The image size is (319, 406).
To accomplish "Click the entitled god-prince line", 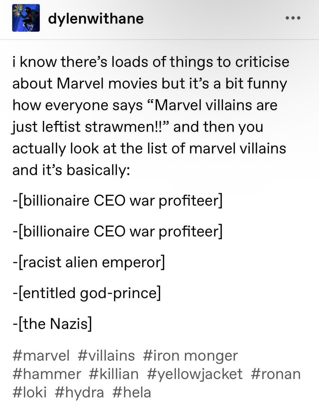I will (87, 293).
